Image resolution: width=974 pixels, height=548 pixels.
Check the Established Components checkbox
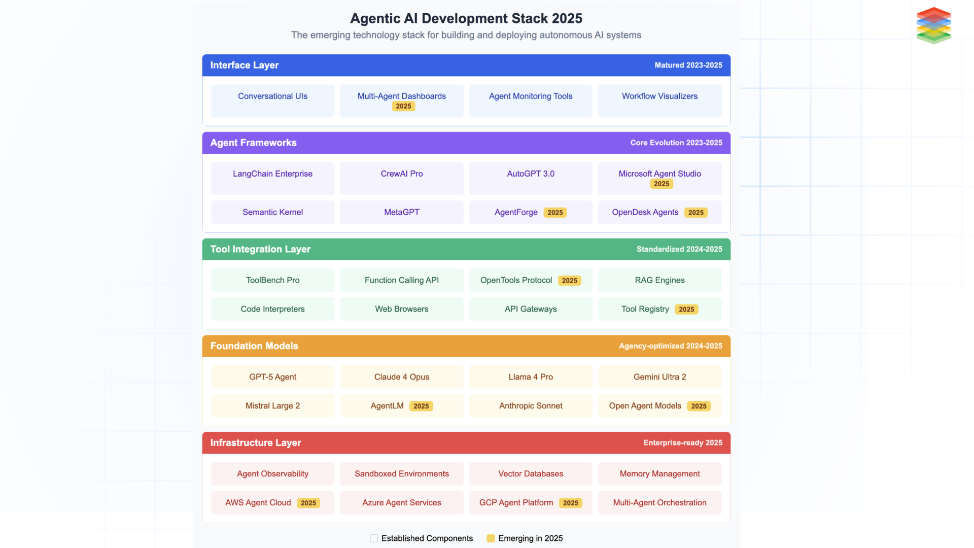click(x=374, y=538)
